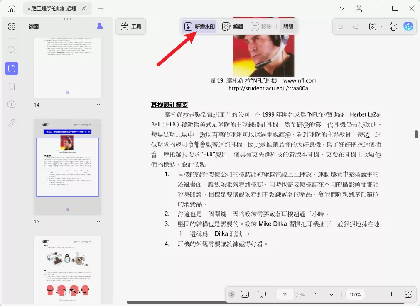Select the page 14 thumbnail
The width and height of the screenshot is (420, 306).
(x=67, y=68)
